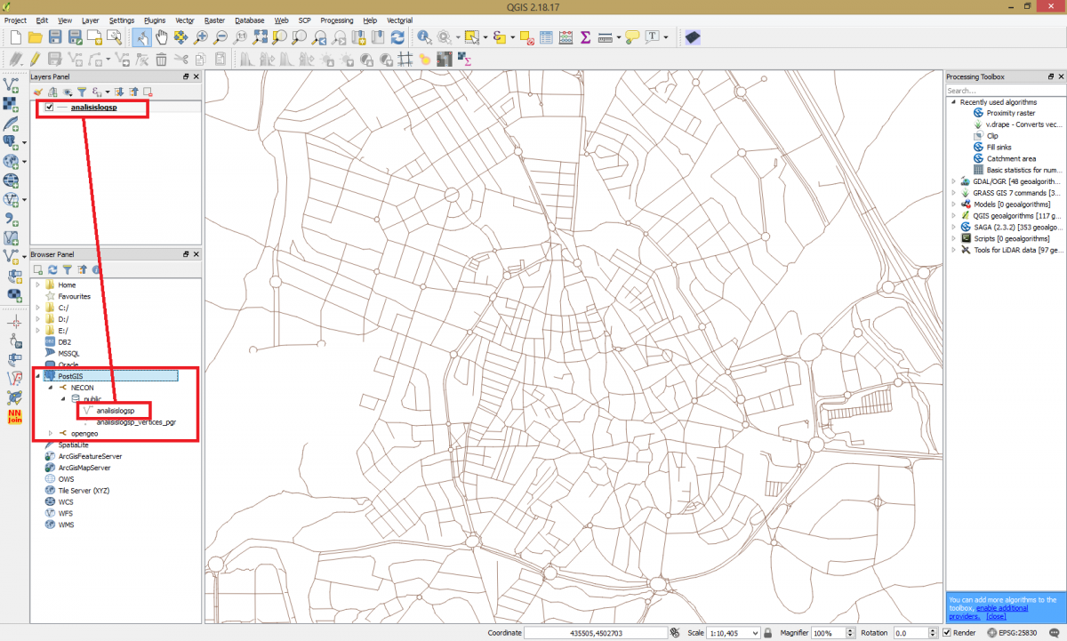Click the New Project icon
Viewport: 1067px width, 641px height.
(15, 37)
